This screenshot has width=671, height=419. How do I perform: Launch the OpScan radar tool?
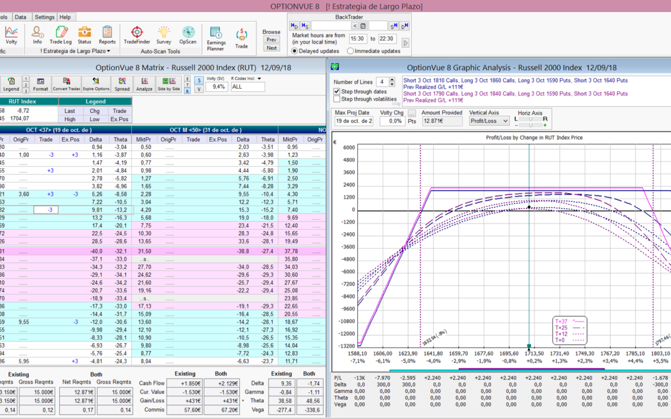[x=188, y=35]
